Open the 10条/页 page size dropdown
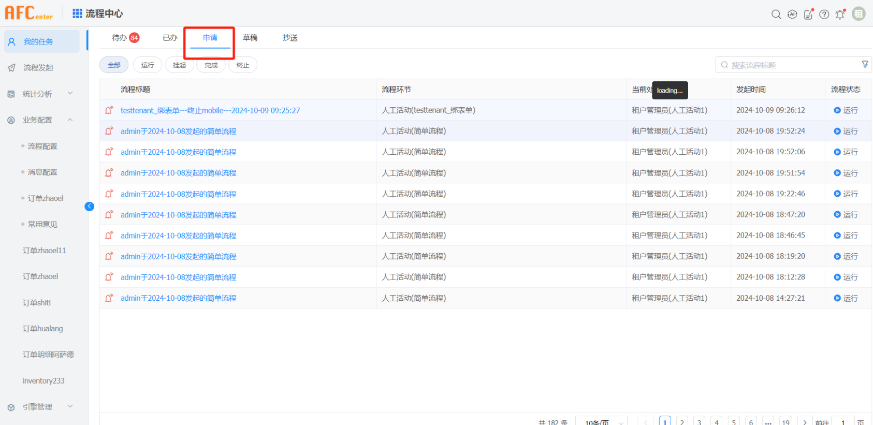 (x=601, y=422)
